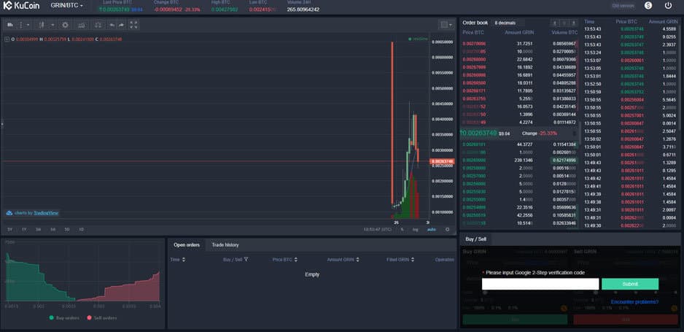This screenshot has width=684, height=332.
Task: Click the last price 0.00263749 in order book
Action: click(x=478, y=133)
